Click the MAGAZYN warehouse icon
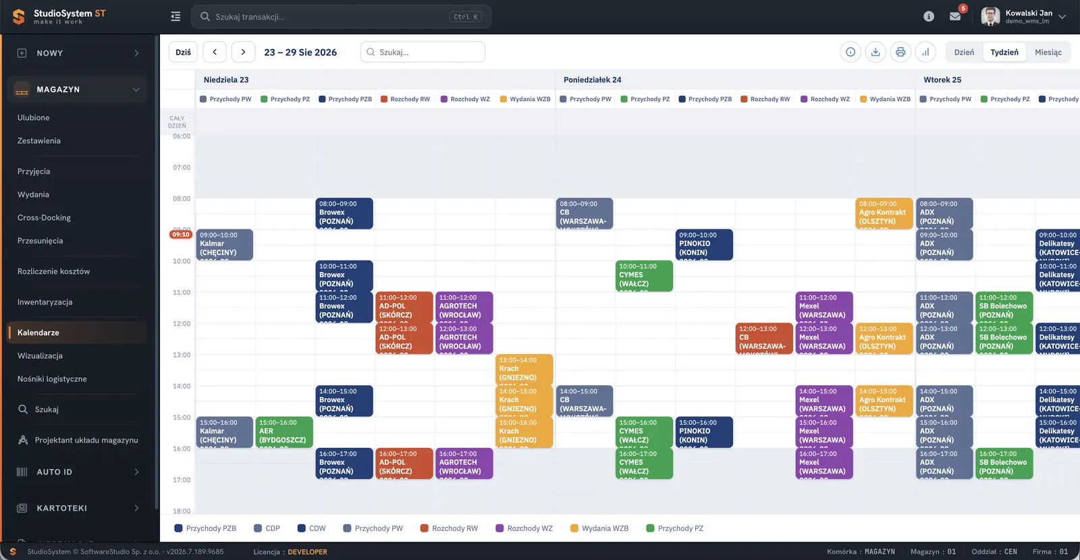1080x560 pixels. coord(22,90)
